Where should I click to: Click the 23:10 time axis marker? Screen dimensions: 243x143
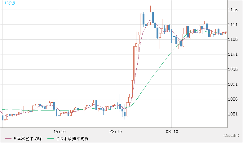click(116, 132)
